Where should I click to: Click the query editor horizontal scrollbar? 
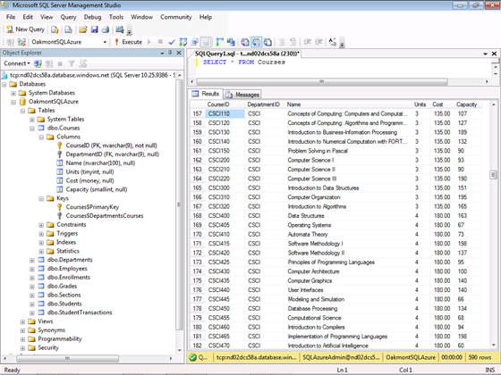[x=322, y=81]
